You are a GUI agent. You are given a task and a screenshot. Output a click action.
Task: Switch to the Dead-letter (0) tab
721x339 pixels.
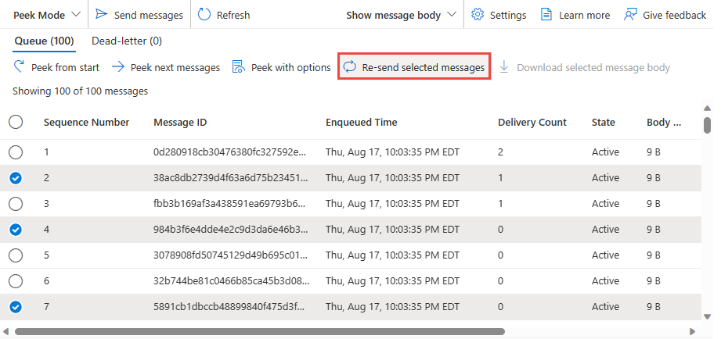point(127,41)
